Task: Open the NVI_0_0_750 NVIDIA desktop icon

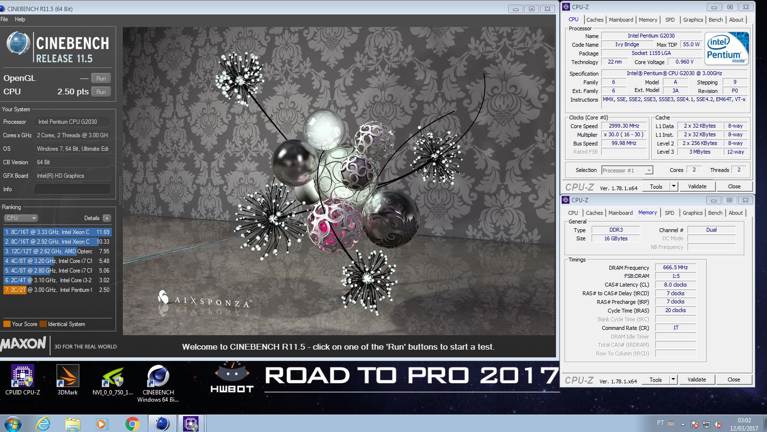Action: point(113,380)
